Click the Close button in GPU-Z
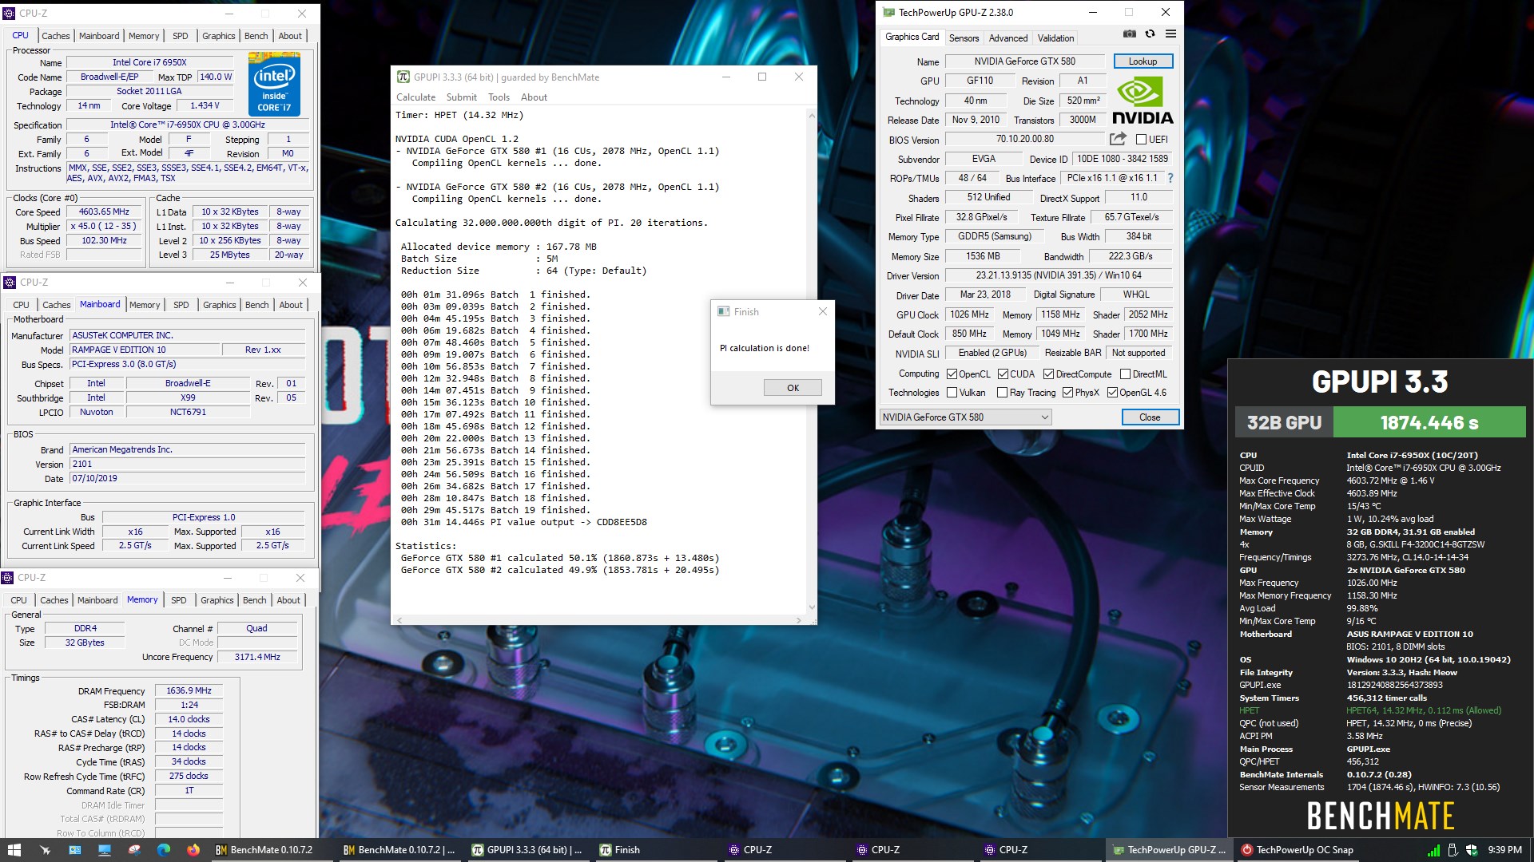This screenshot has height=862, width=1534. point(1150,417)
